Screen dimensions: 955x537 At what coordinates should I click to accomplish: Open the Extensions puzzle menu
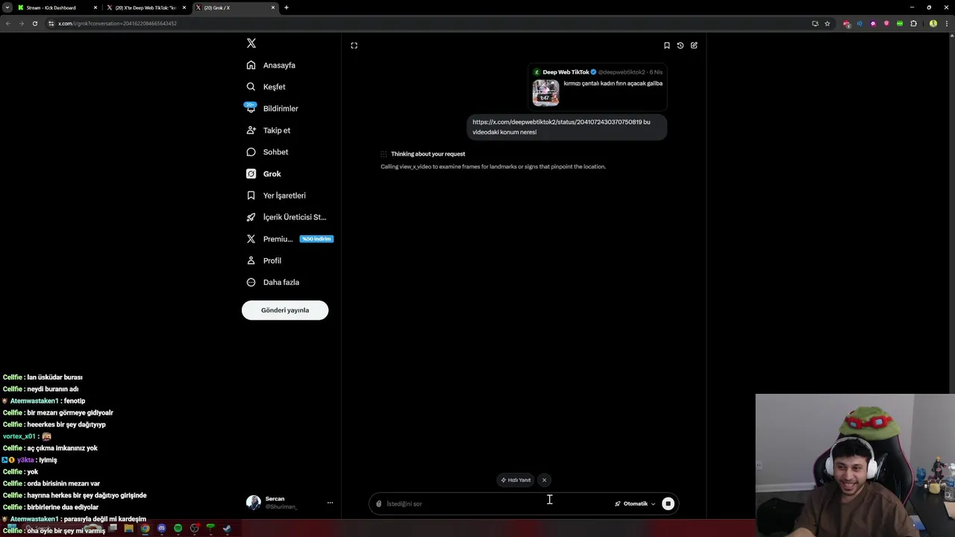coord(913,23)
